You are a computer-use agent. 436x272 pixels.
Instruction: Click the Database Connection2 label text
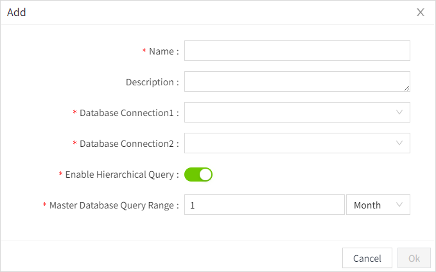126,144
